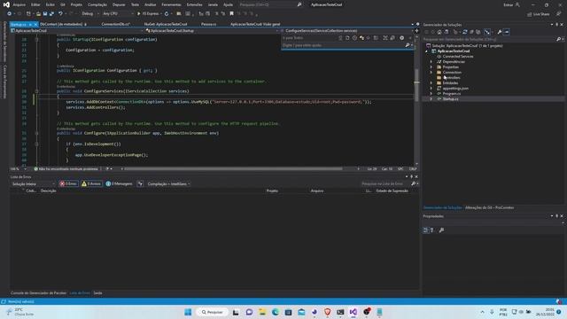Click the editor vertical scrollbar
Viewport: 567px width, 319px height.
[416, 85]
